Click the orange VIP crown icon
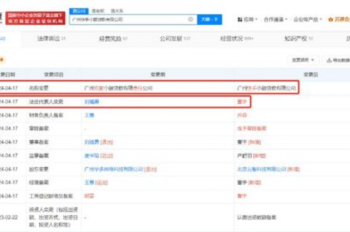 (330, 20)
